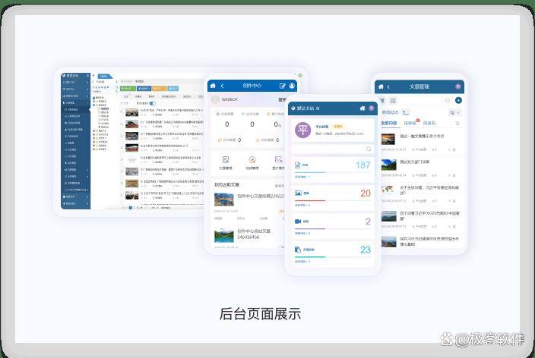Open the 文章管理 document icon in 创作中心

(x=226, y=159)
